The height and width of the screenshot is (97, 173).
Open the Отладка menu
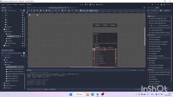pyautogui.click(x=15, y=5)
